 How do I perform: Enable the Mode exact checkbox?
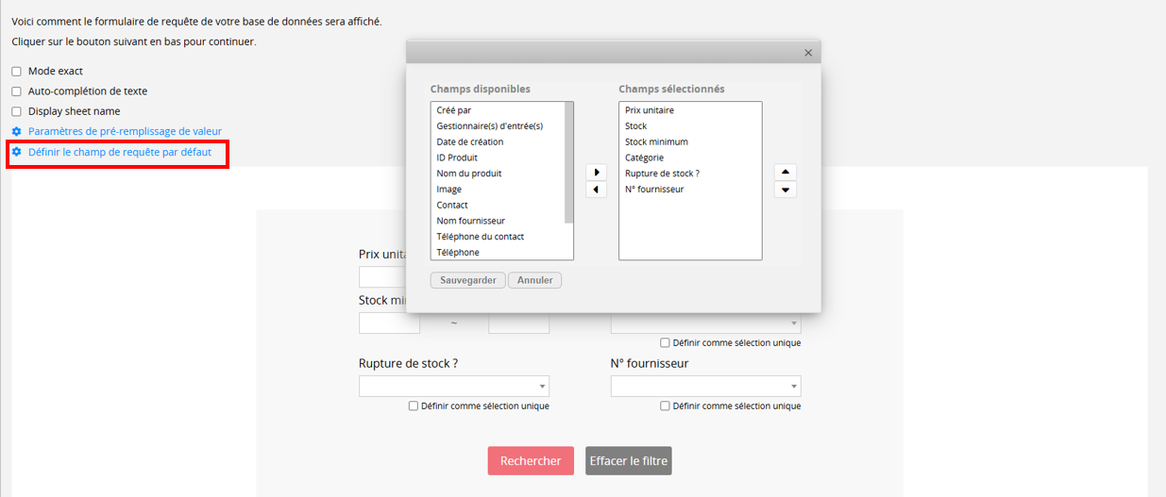(16, 72)
